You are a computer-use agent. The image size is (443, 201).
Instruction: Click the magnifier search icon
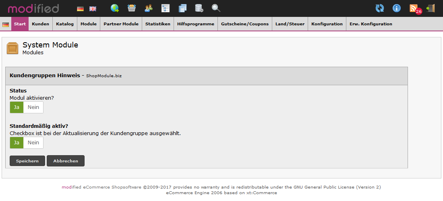click(216, 8)
